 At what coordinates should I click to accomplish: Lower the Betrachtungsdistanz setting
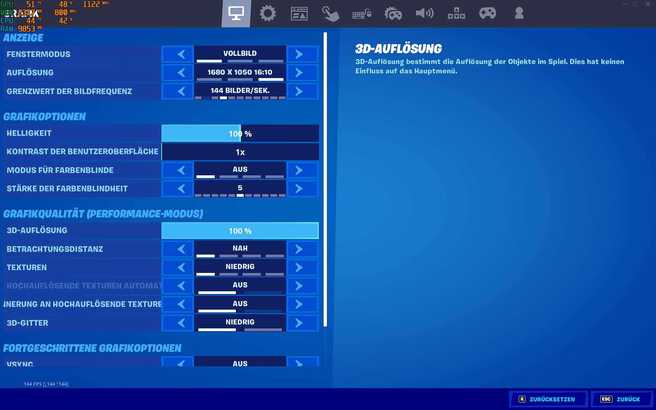tap(178, 249)
